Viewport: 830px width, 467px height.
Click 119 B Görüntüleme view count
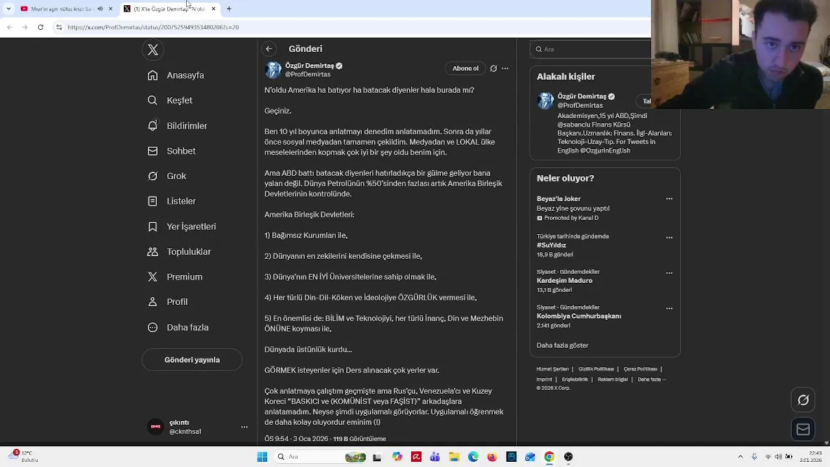(x=359, y=439)
